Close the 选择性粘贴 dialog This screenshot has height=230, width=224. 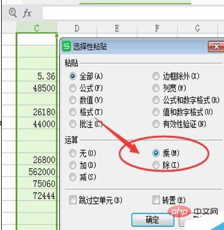click(x=216, y=47)
